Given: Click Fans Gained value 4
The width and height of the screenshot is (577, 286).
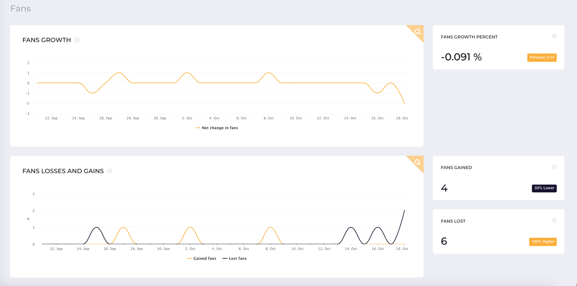Looking at the screenshot, I should tap(444, 188).
